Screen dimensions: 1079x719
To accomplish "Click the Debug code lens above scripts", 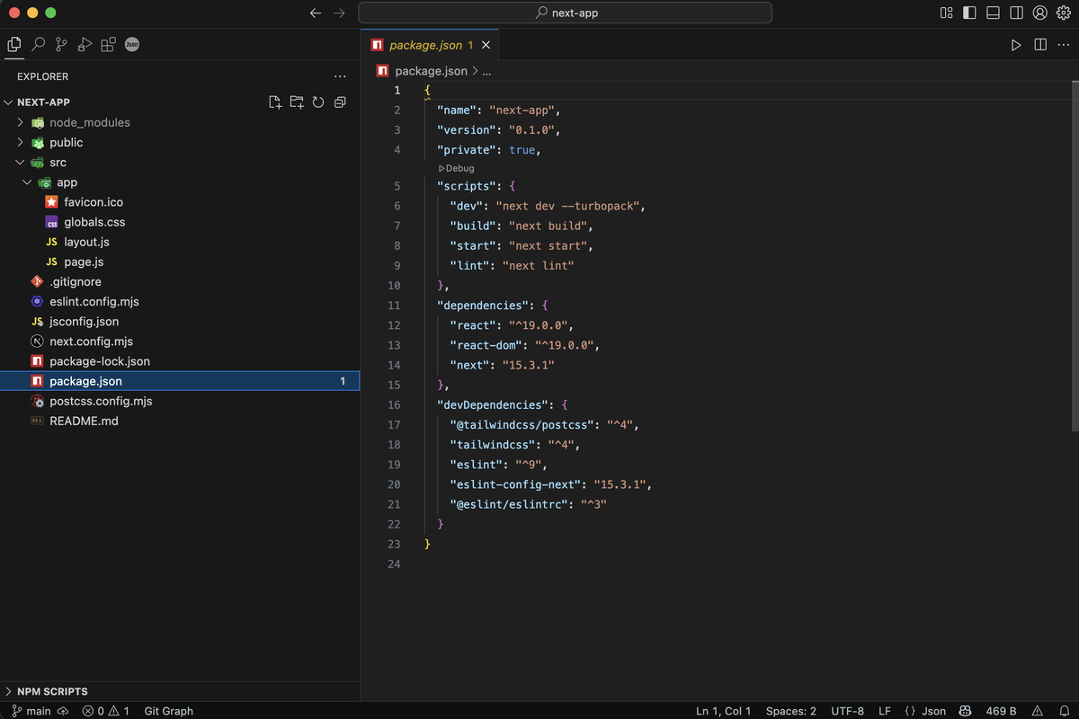I will pos(456,168).
